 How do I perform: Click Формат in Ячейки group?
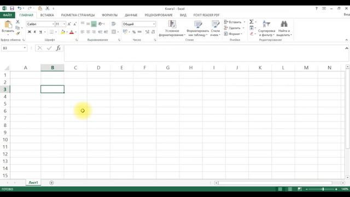[x=234, y=34]
